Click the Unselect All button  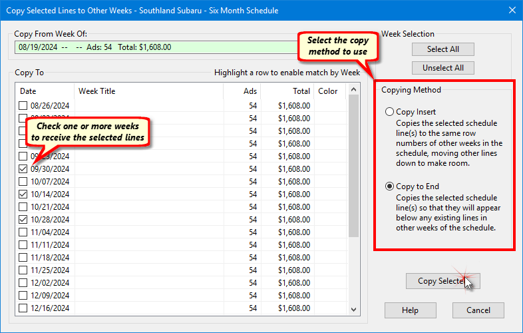[x=443, y=68]
